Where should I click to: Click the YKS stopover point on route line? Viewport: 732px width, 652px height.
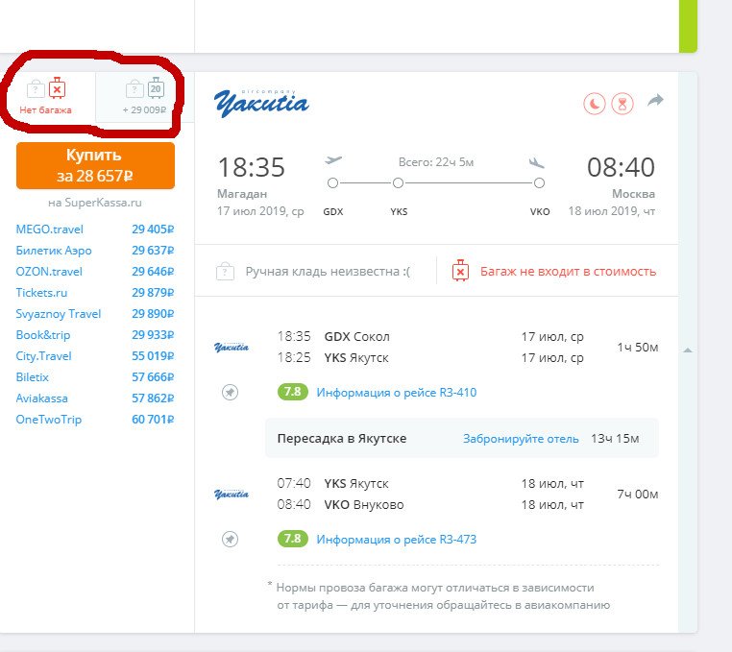pyautogui.click(x=398, y=183)
